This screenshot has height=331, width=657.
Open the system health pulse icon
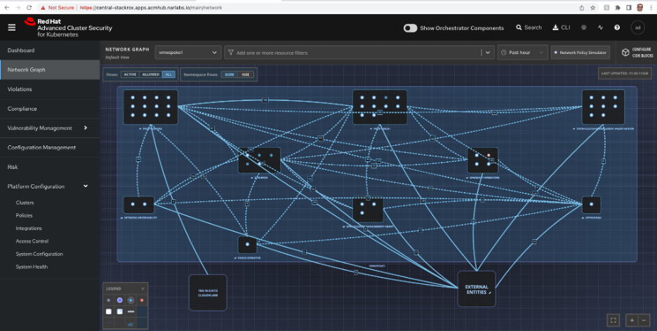coord(600,27)
